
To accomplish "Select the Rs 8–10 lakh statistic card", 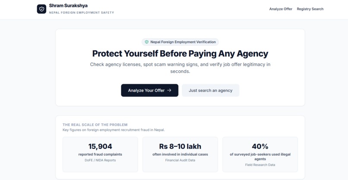I will point(180,155).
